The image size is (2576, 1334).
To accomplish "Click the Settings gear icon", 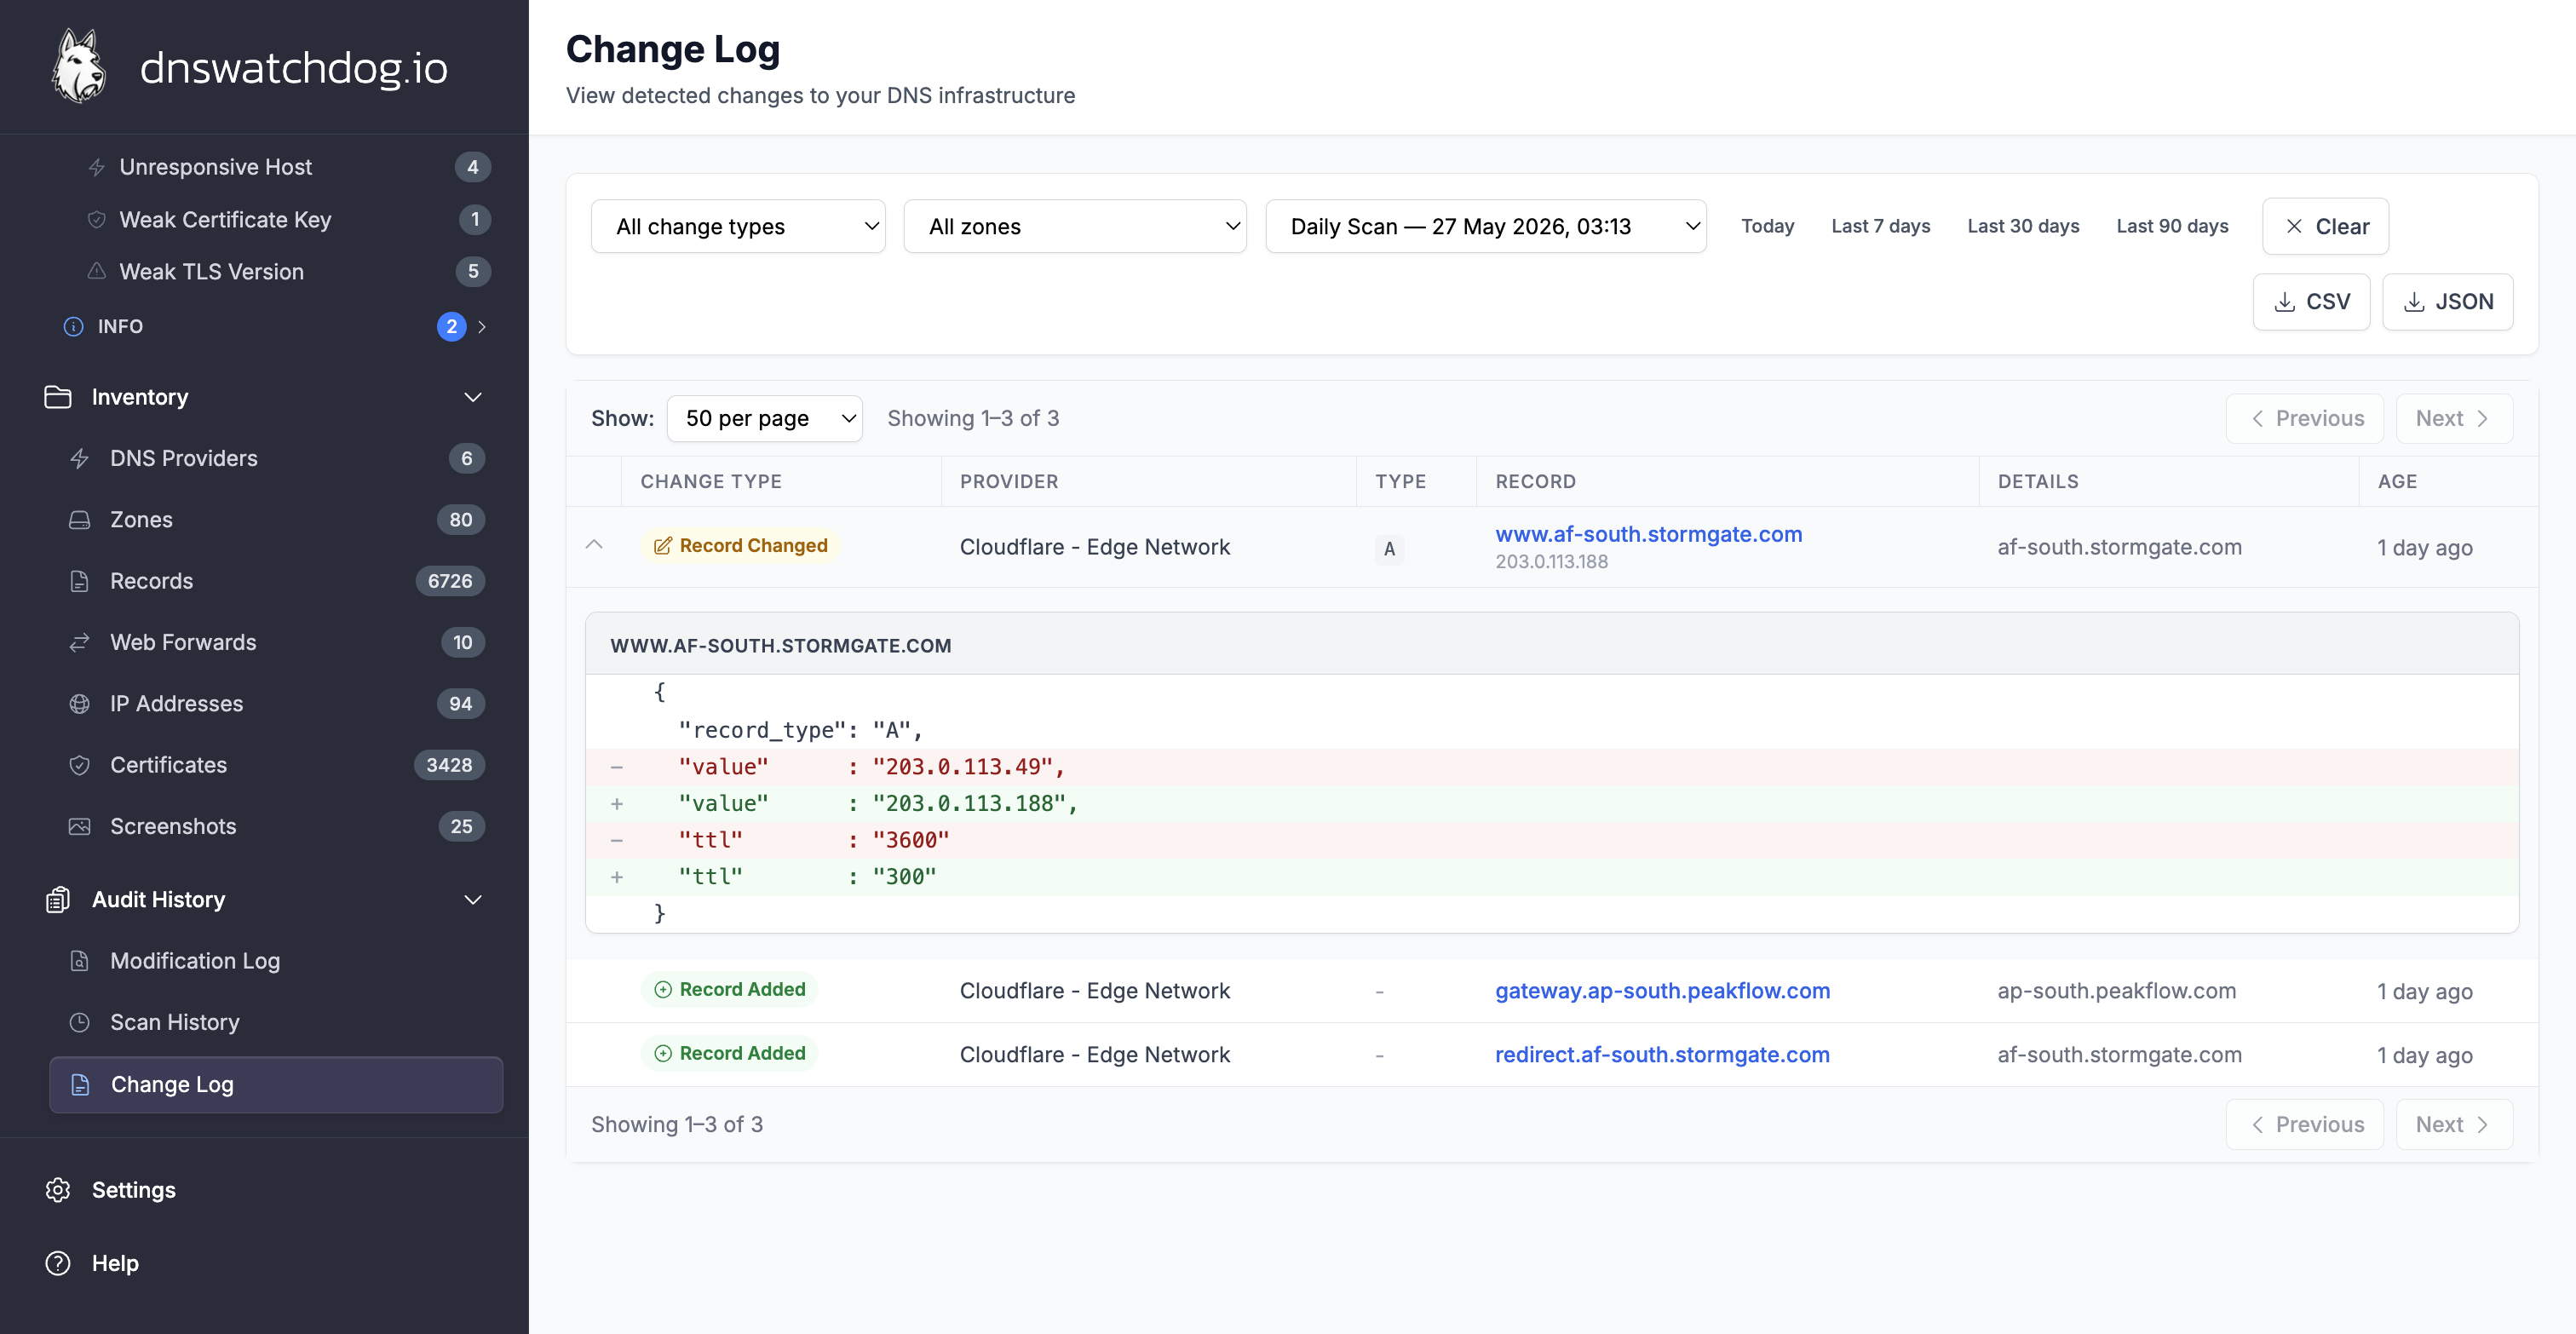I will click(58, 1190).
